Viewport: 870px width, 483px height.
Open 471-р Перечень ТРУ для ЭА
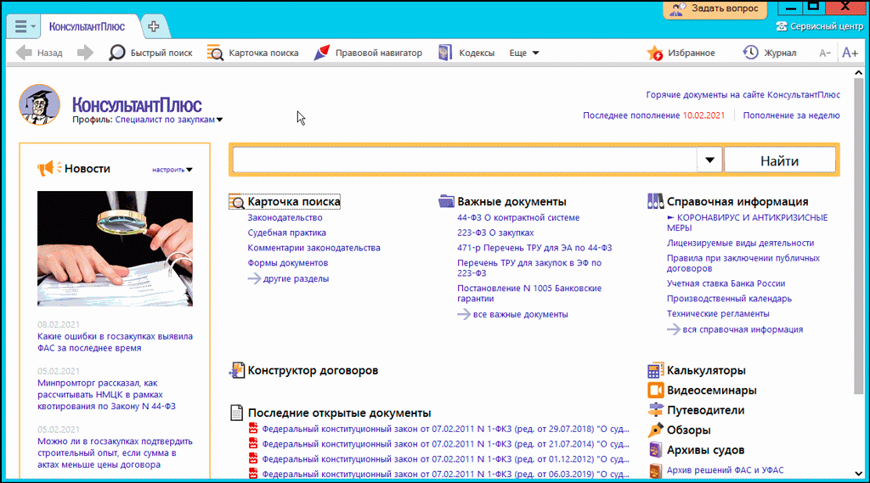point(534,247)
